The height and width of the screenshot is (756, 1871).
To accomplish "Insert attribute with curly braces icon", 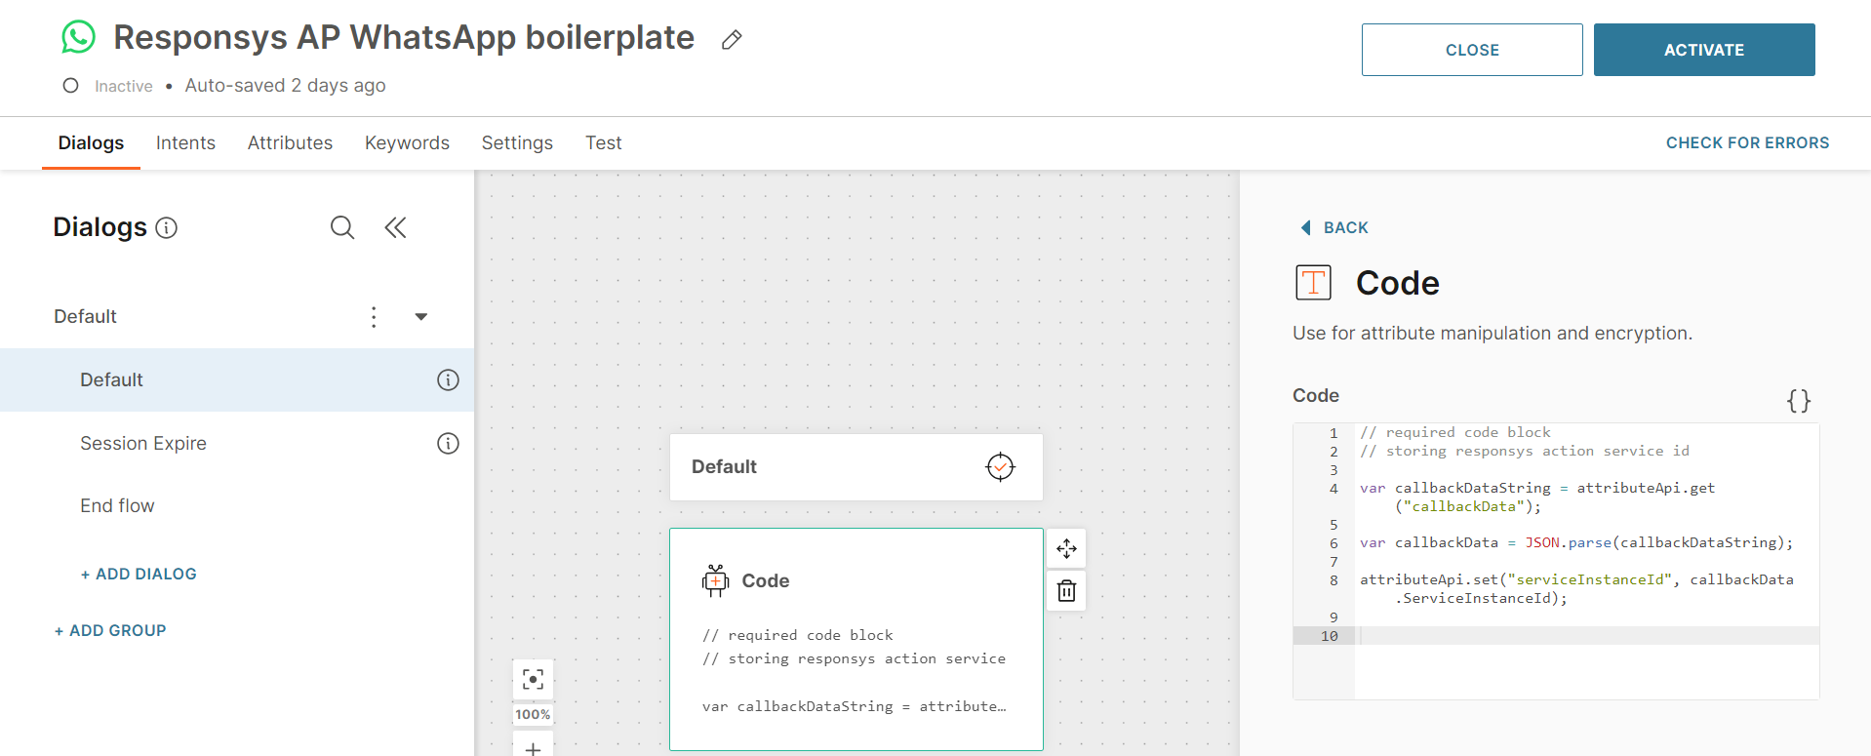I will tap(1799, 401).
